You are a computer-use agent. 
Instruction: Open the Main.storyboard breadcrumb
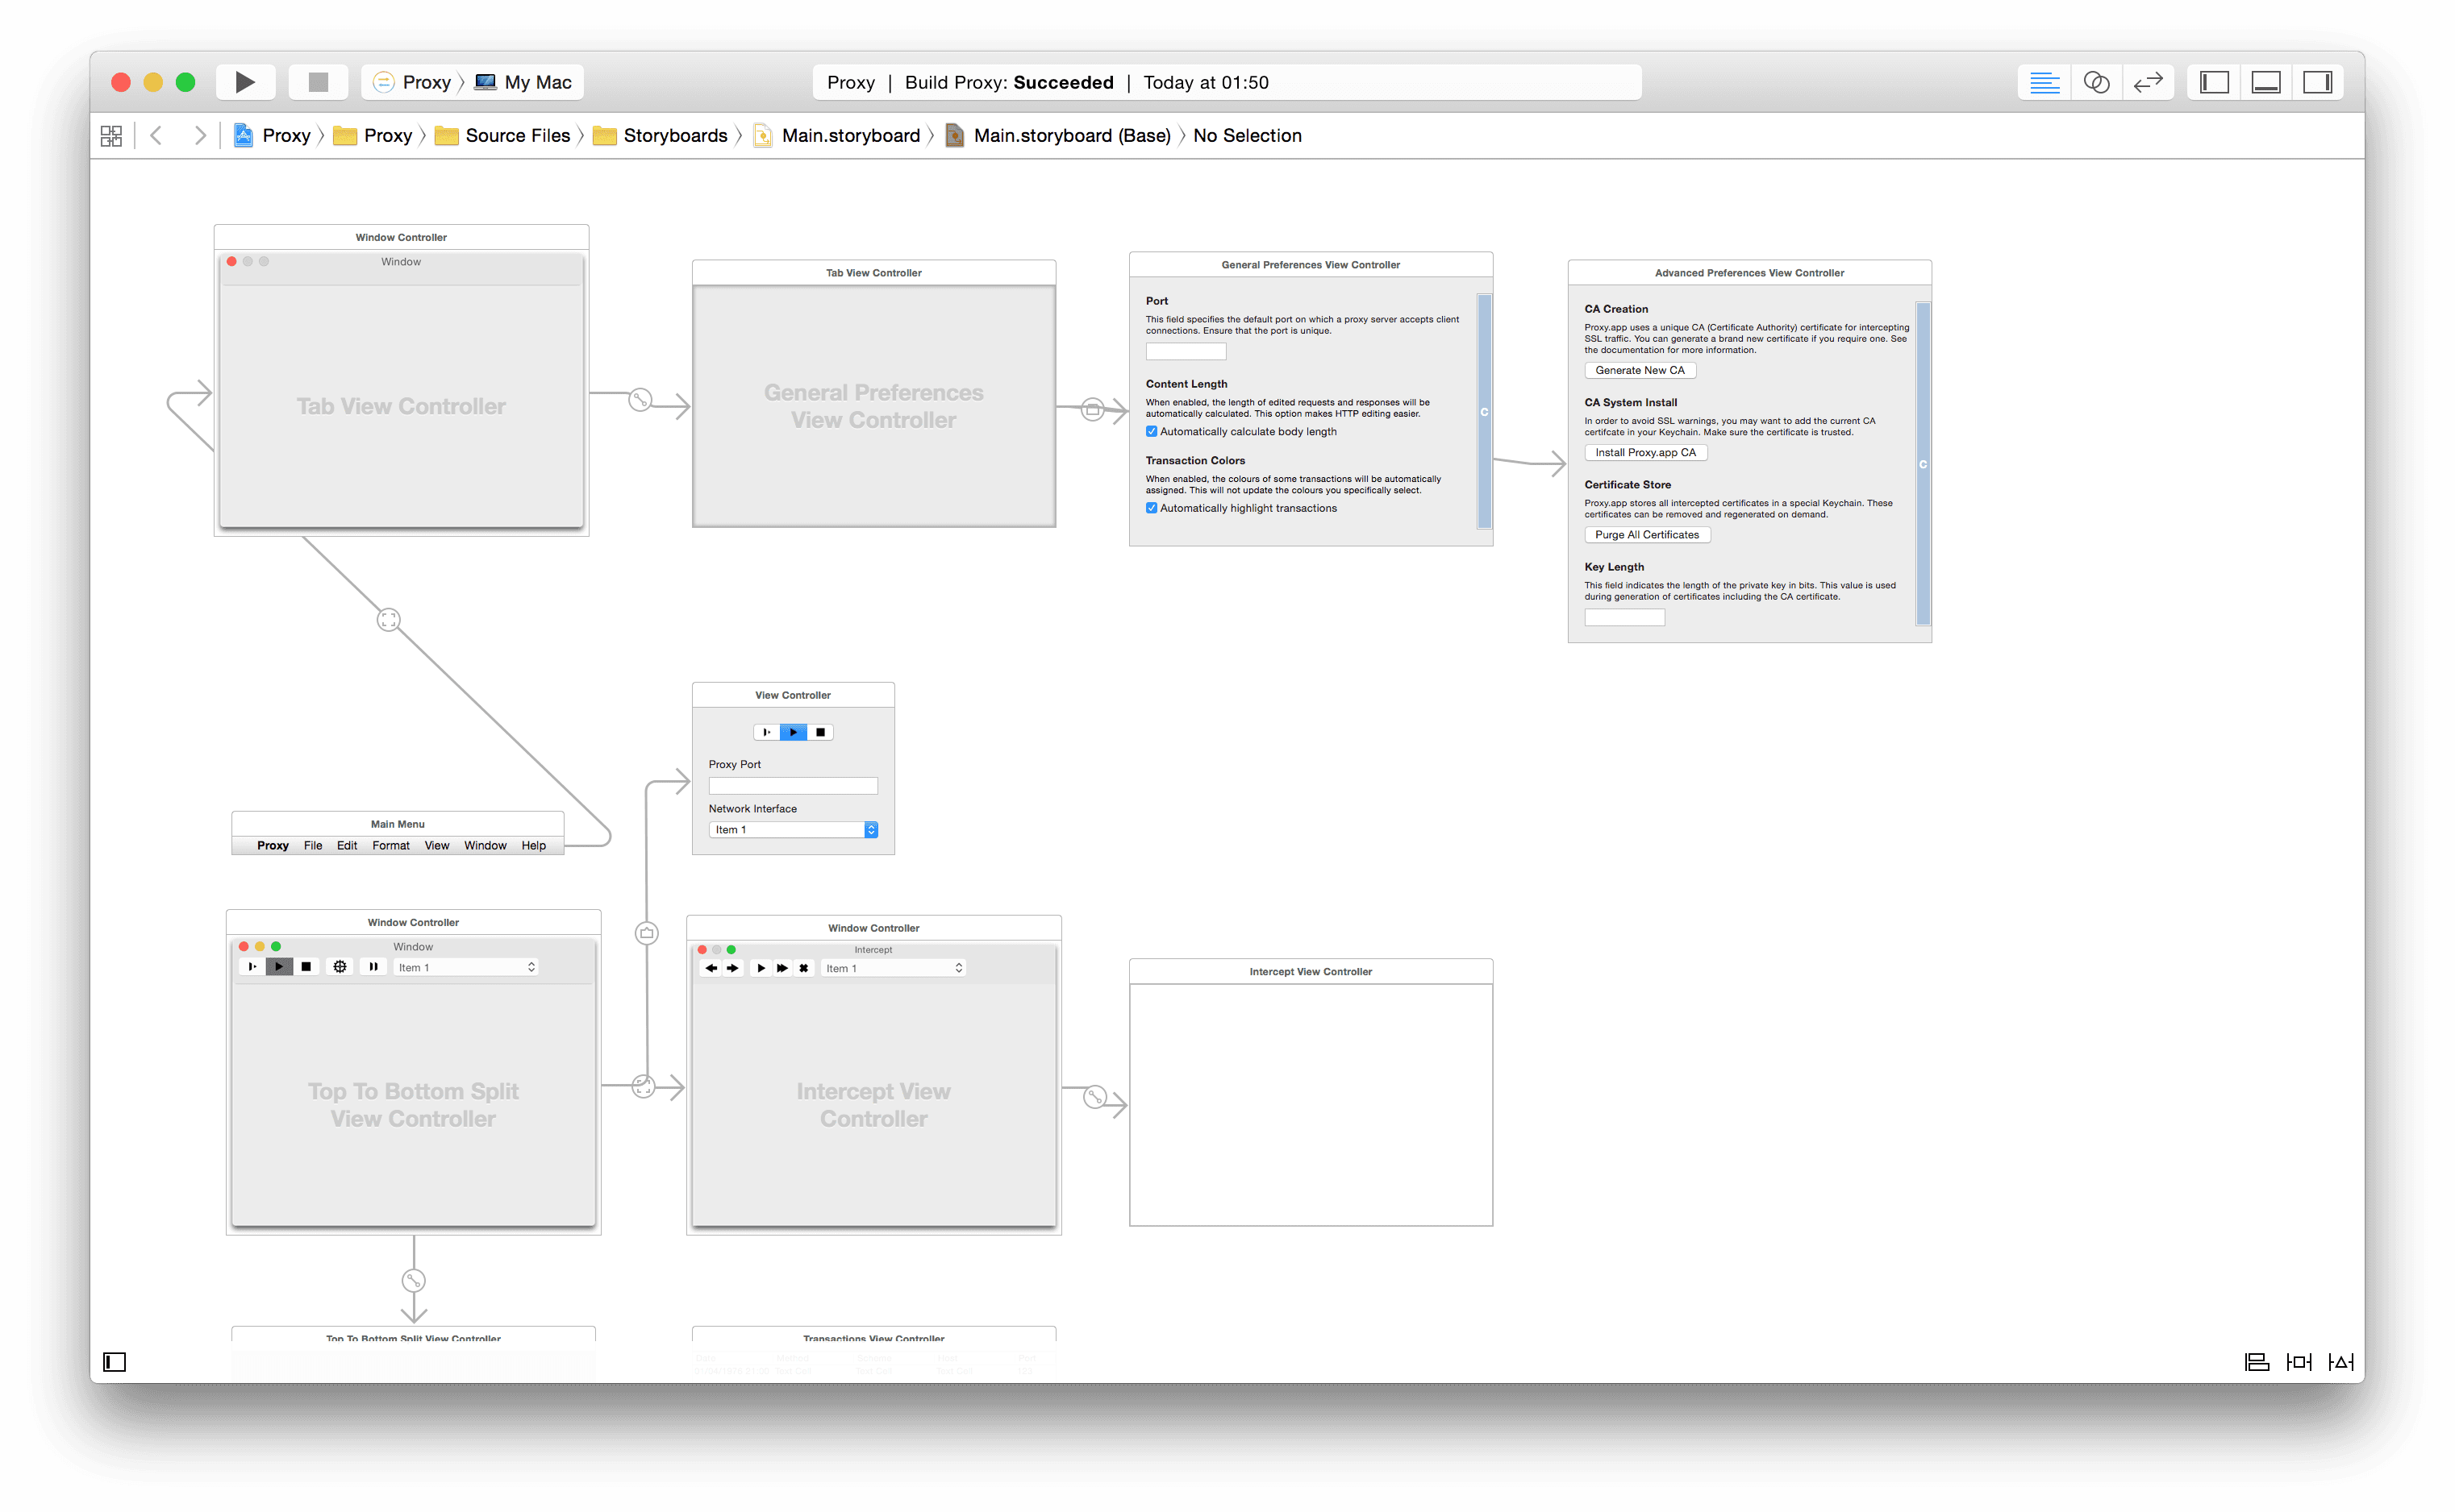click(836, 136)
